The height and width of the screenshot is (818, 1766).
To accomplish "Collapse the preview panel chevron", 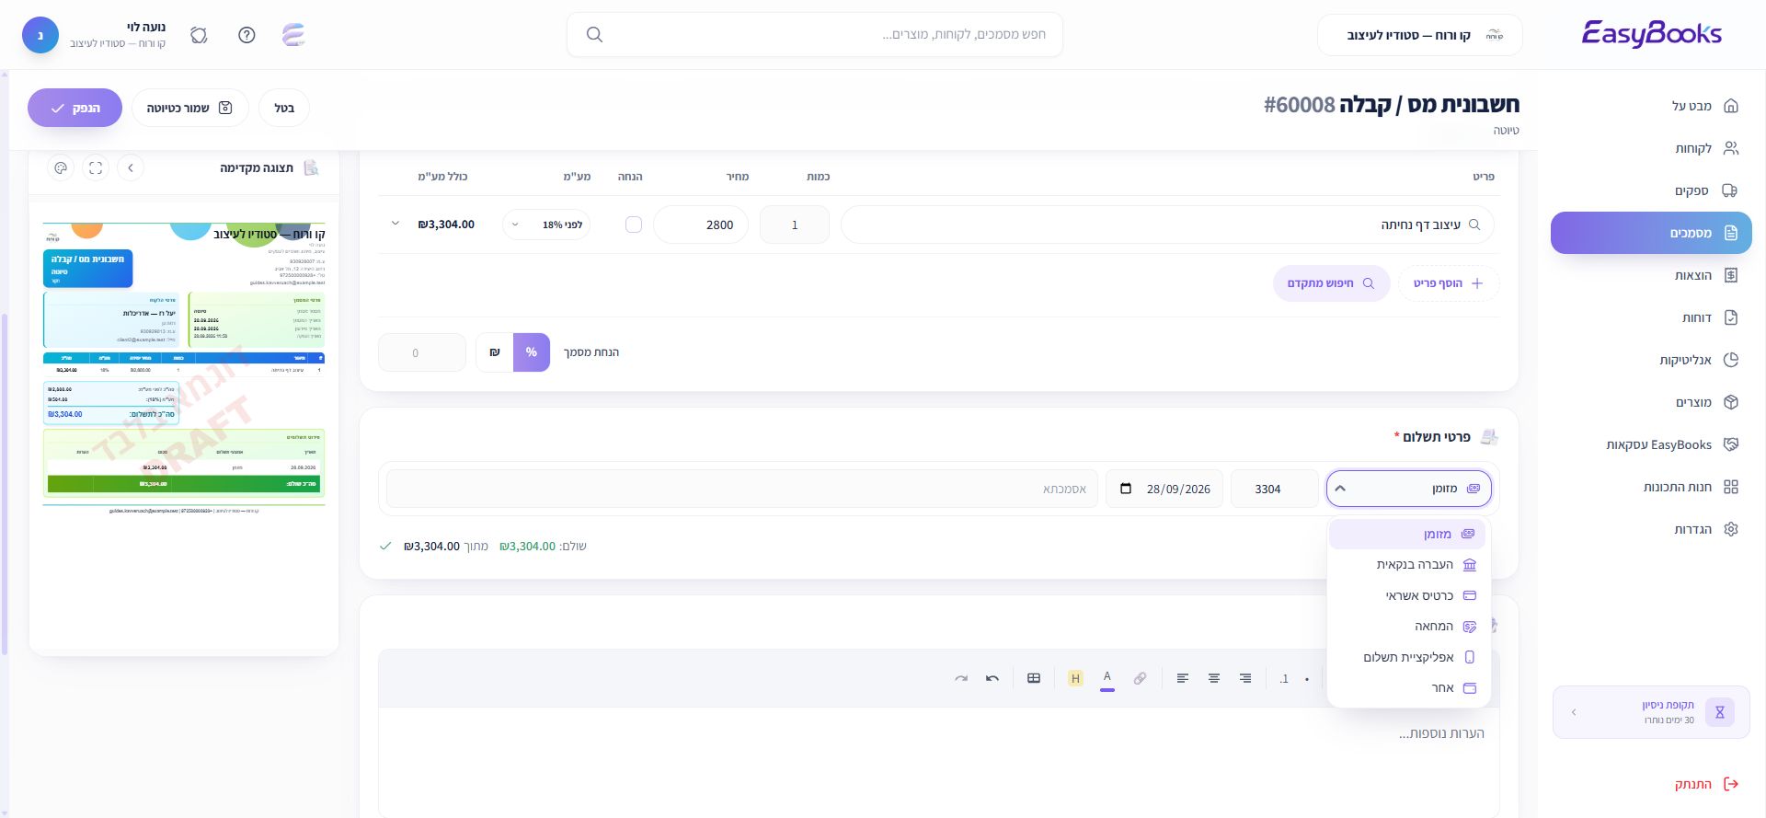I will tap(131, 168).
